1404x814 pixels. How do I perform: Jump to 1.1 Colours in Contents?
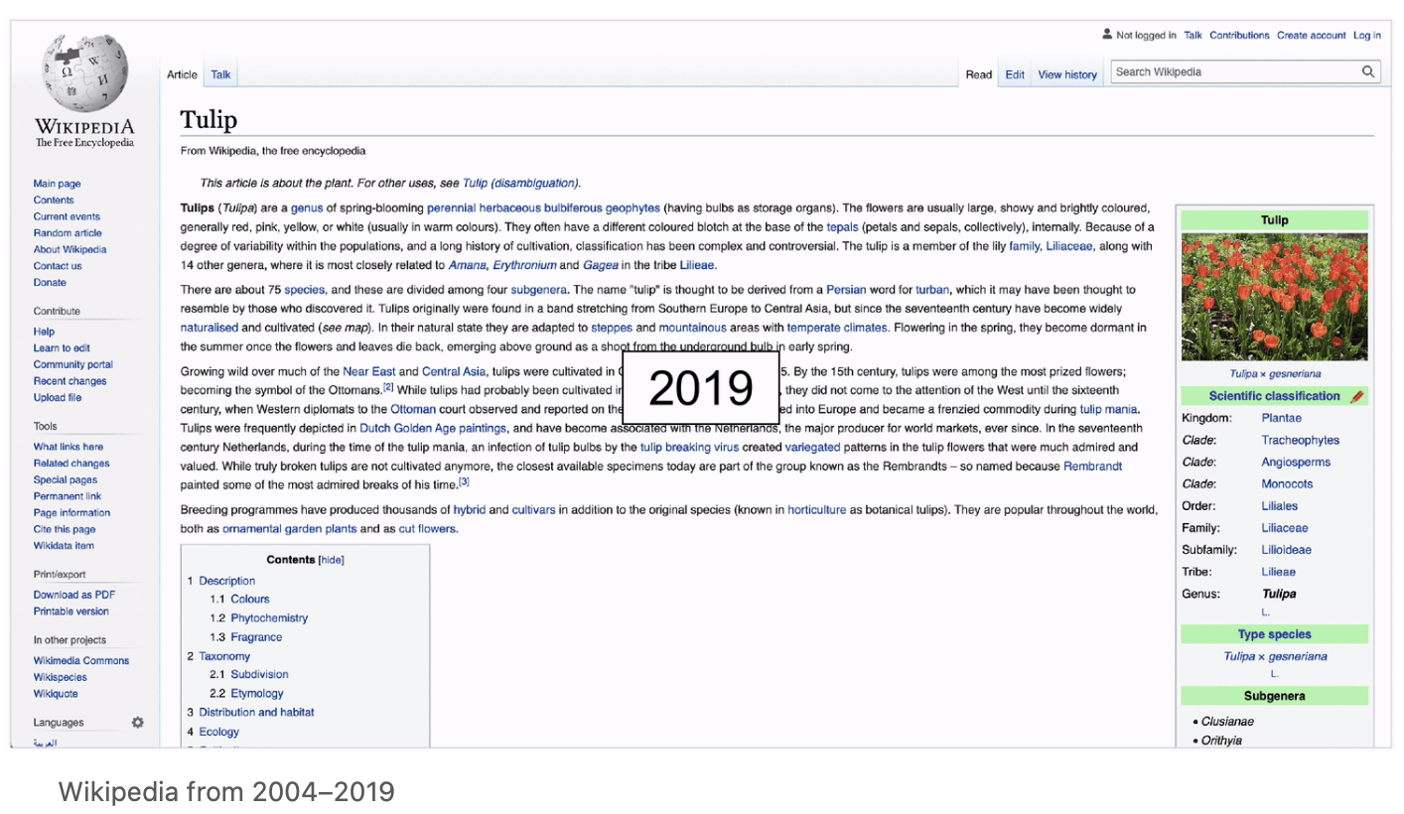[x=249, y=600]
